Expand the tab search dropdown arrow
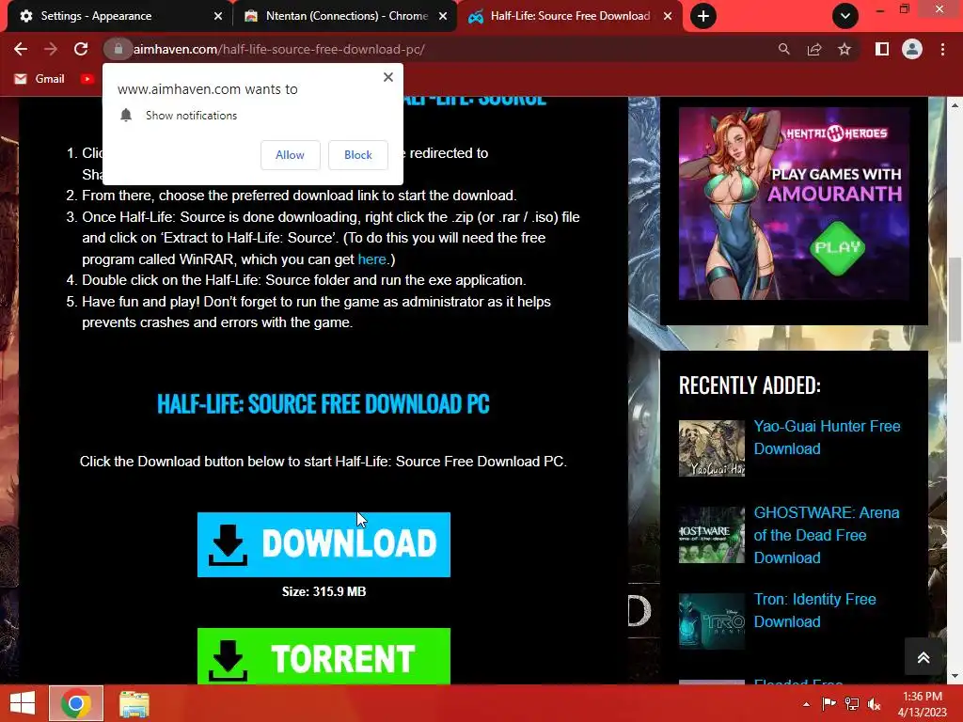 coord(845,16)
